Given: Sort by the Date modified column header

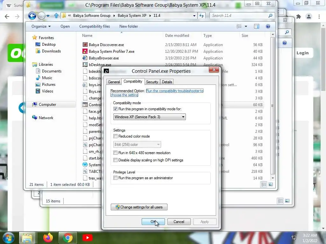Looking at the screenshot, I should 177,36.
